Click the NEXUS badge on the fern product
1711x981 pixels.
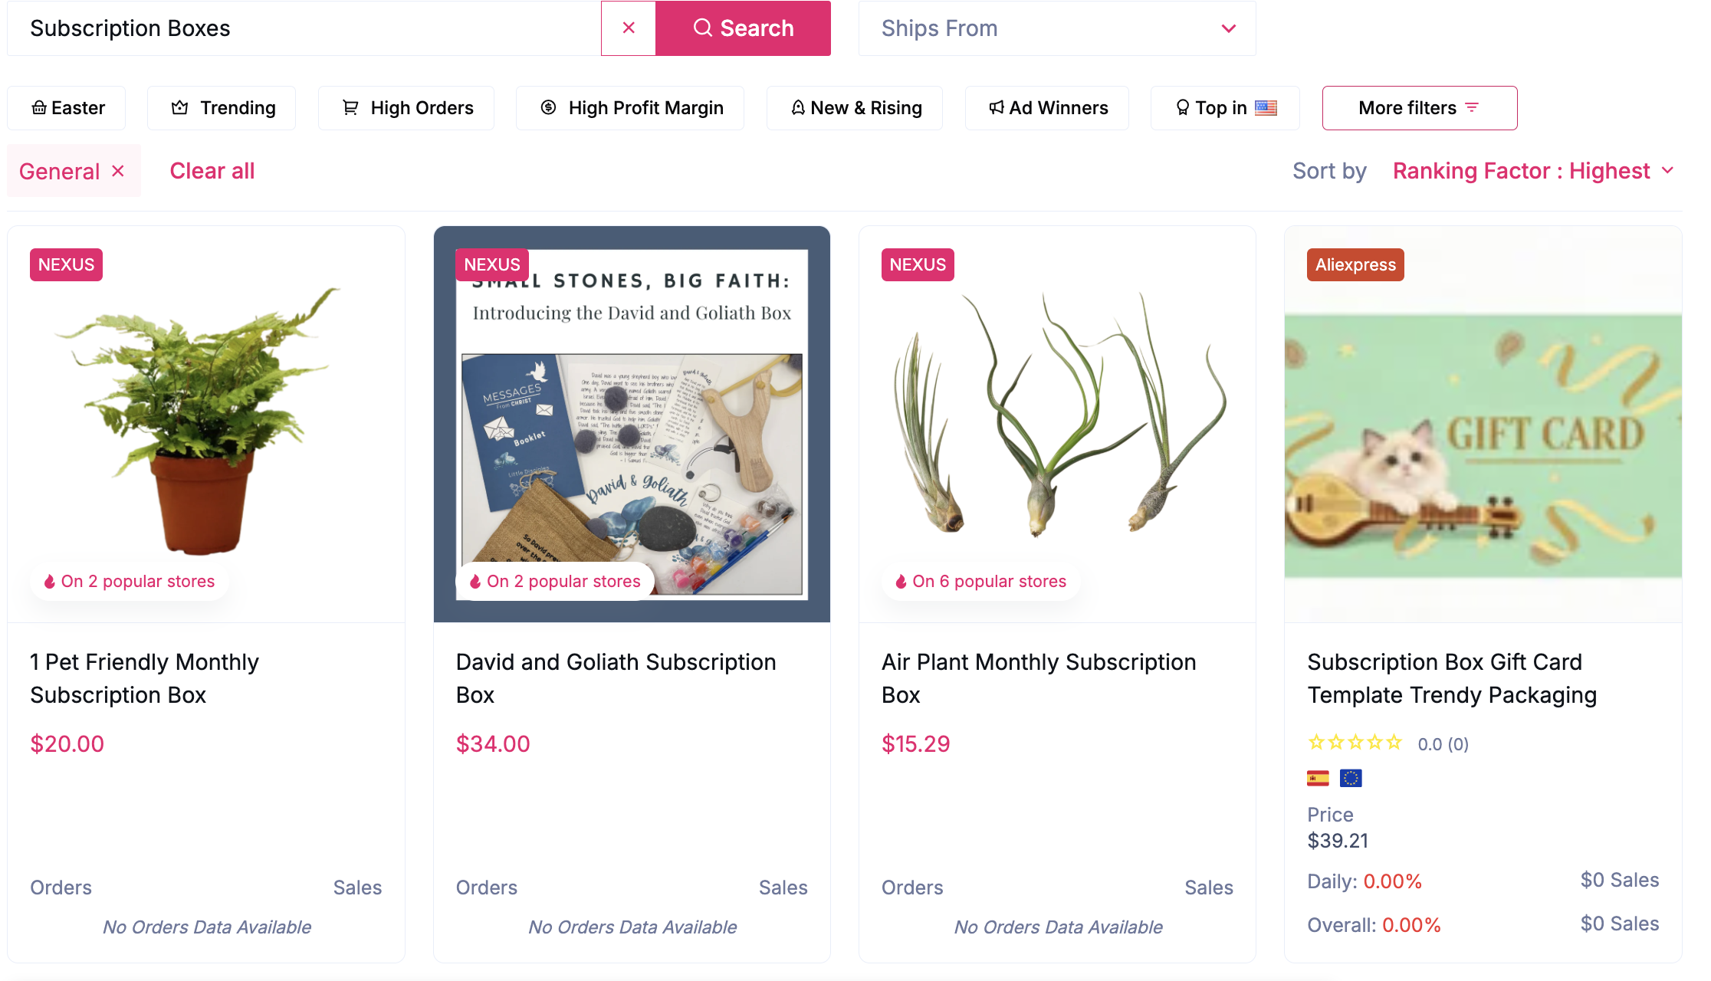(66, 264)
